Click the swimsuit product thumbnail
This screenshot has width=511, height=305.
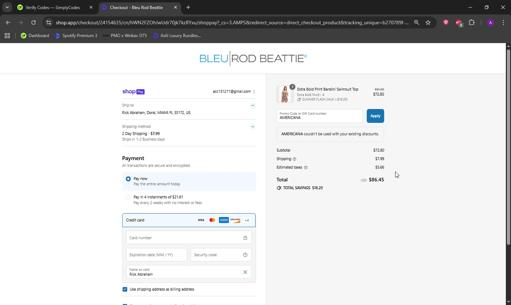point(285,94)
